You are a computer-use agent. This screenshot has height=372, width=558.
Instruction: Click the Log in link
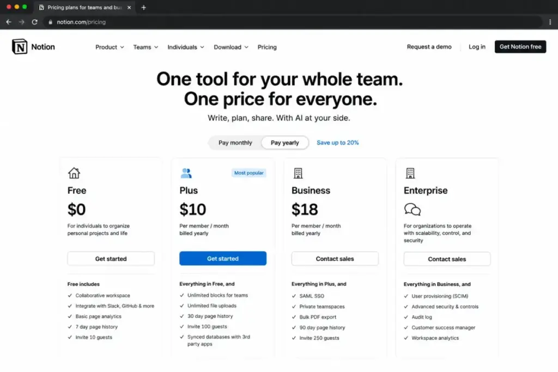click(477, 47)
